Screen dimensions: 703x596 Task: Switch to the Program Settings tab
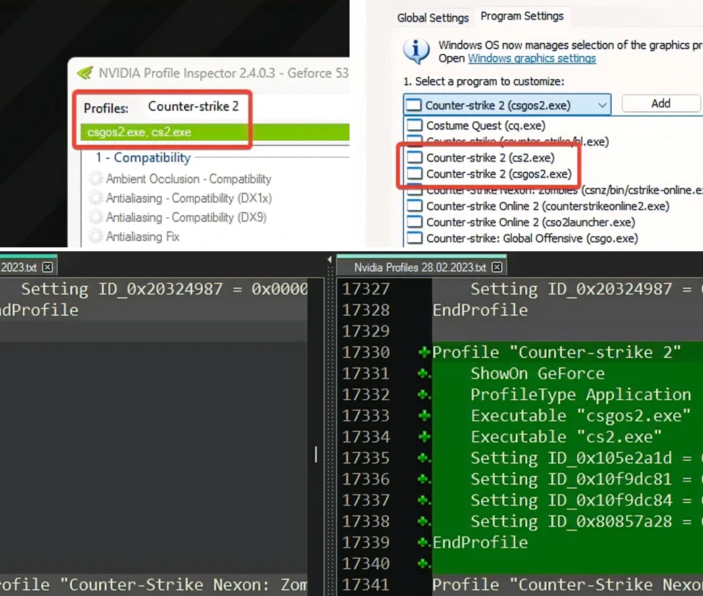coord(522,16)
